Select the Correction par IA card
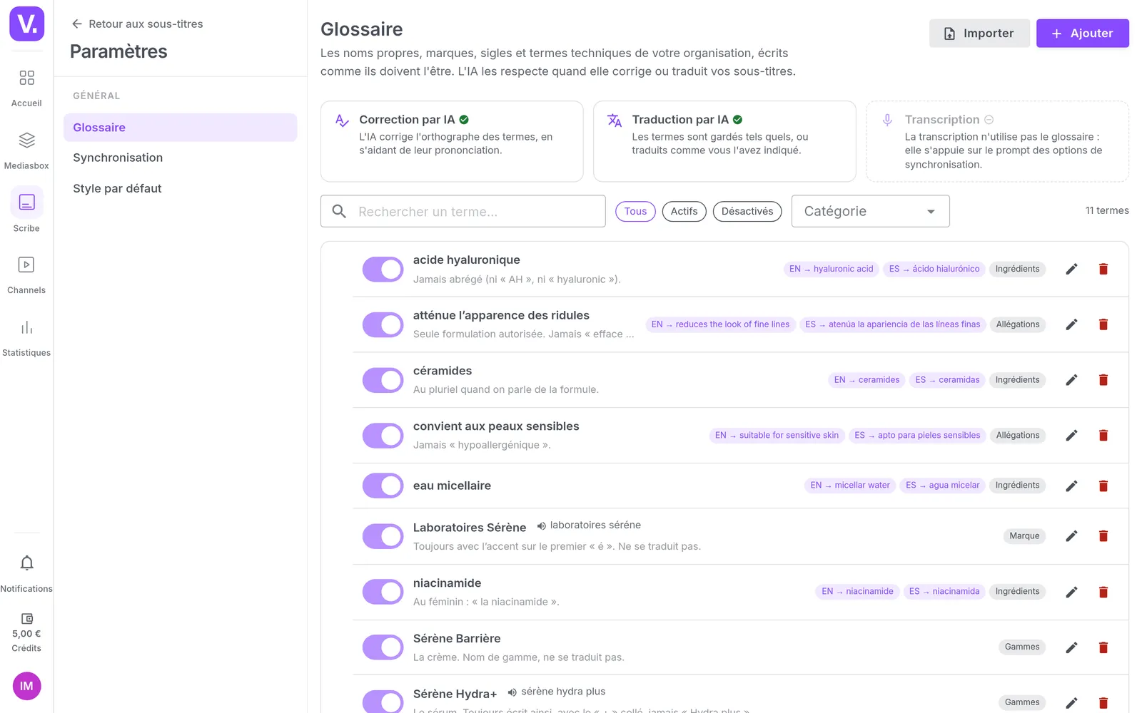Viewport: 1142px width, 713px height. 452,141
